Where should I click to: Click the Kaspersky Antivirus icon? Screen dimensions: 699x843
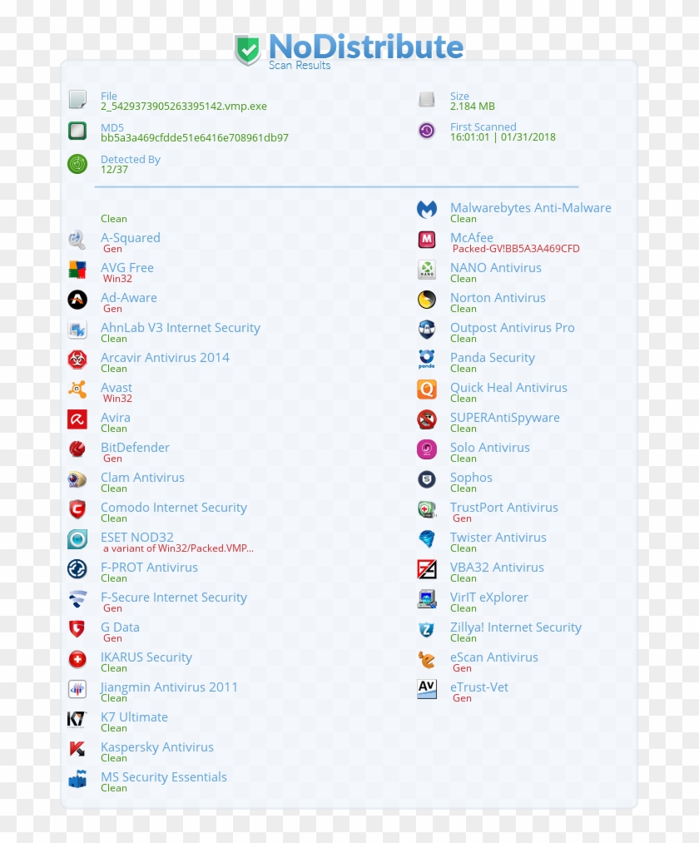77,749
